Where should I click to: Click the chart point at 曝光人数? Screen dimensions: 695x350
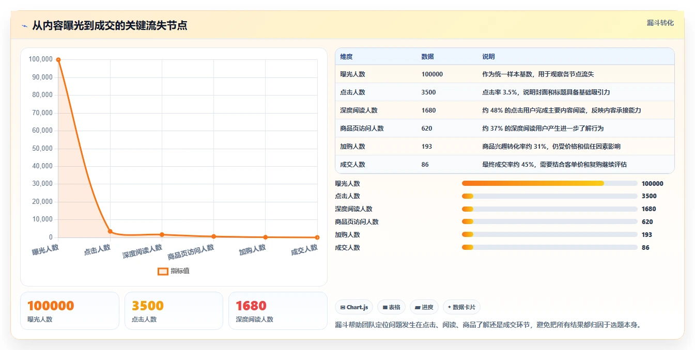tap(58, 60)
